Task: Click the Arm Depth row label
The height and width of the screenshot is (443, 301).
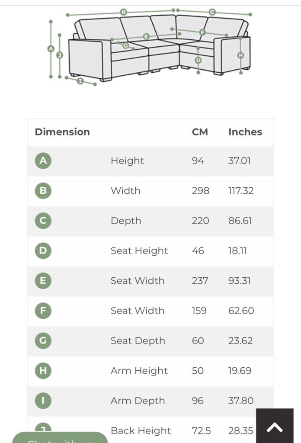Action: click(138, 401)
